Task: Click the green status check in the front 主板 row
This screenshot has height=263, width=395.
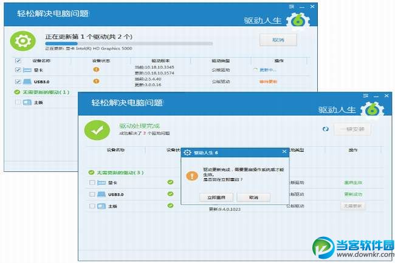Action: click(x=170, y=206)
